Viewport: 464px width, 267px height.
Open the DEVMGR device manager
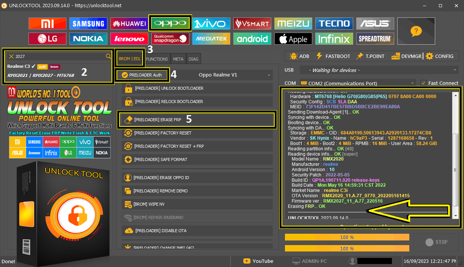pyautogui.click(x=406, y=56)
